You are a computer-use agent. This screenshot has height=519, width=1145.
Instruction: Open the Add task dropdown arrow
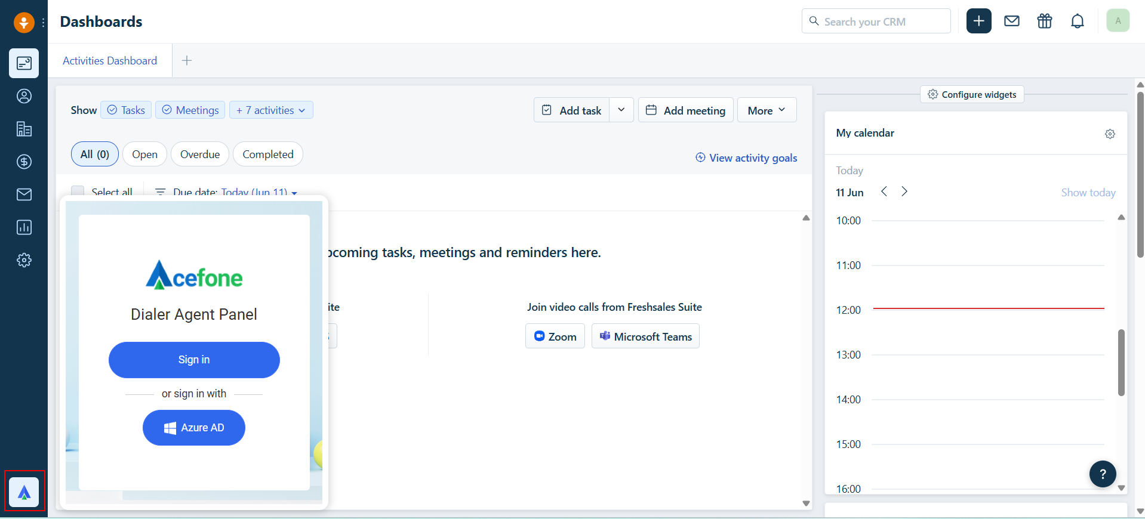(621, 110)
